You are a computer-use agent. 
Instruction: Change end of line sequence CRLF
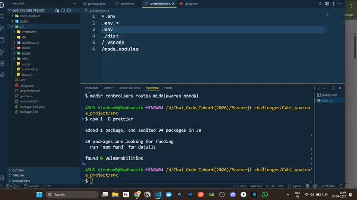click(280, 186)
